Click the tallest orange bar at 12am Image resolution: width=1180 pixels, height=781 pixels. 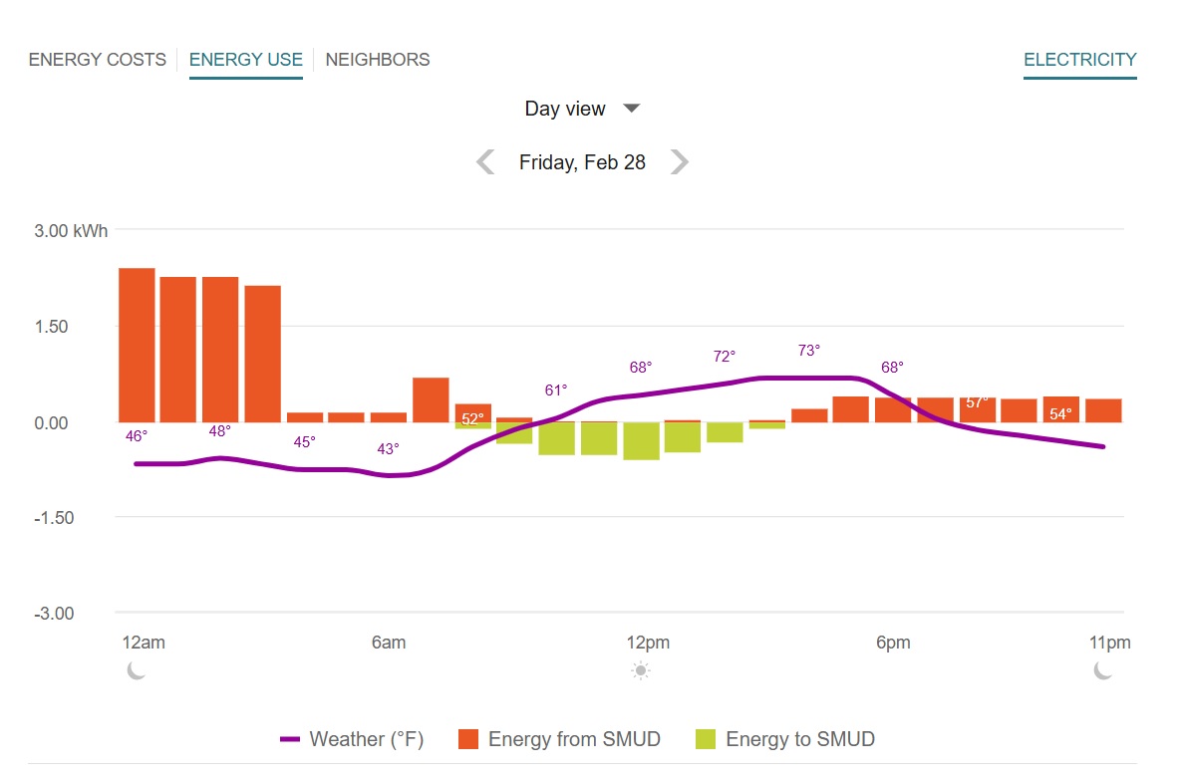click(x=137, y=345)
